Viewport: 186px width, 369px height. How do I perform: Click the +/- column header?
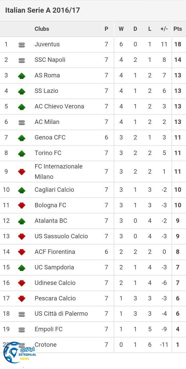click(164, 29)
